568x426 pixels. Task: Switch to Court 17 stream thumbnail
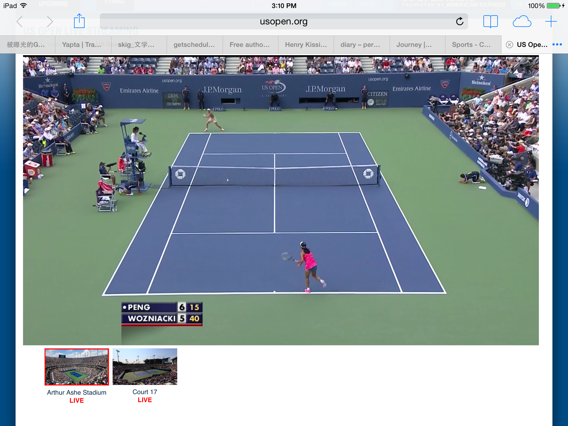[145, 366]
